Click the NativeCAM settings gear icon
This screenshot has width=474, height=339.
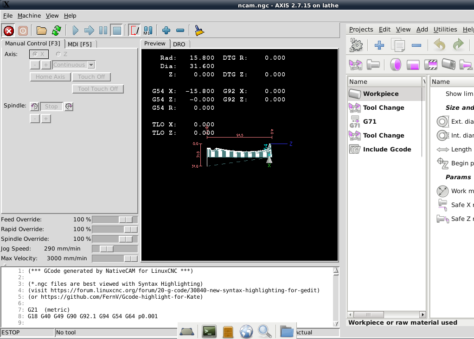pos(356,45)
